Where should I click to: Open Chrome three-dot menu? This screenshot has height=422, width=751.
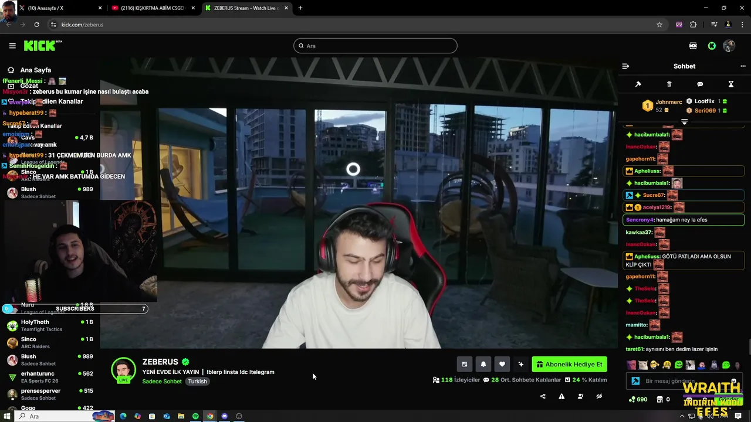point(742,25)
